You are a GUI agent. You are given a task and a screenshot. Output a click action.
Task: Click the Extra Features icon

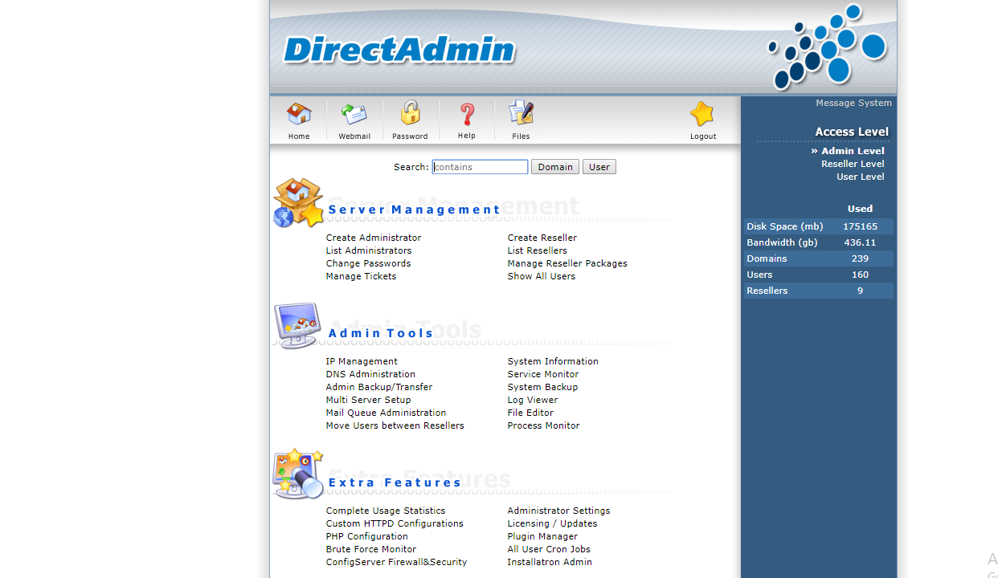click(297, 474)
